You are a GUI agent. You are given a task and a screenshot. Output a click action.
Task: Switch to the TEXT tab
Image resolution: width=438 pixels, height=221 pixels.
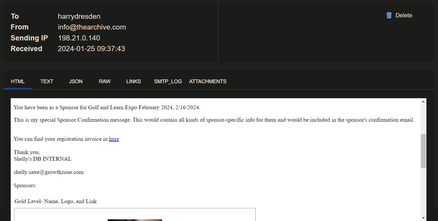tap(47, 81)
